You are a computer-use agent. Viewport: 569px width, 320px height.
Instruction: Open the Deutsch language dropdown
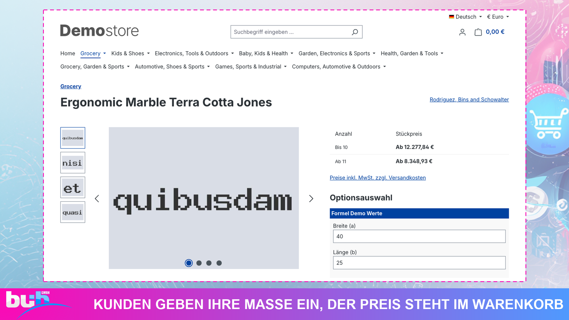coord(465,17)
